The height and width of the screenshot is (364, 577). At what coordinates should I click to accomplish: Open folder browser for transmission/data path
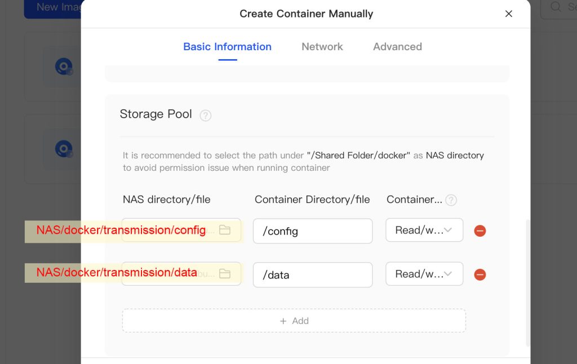225,274
